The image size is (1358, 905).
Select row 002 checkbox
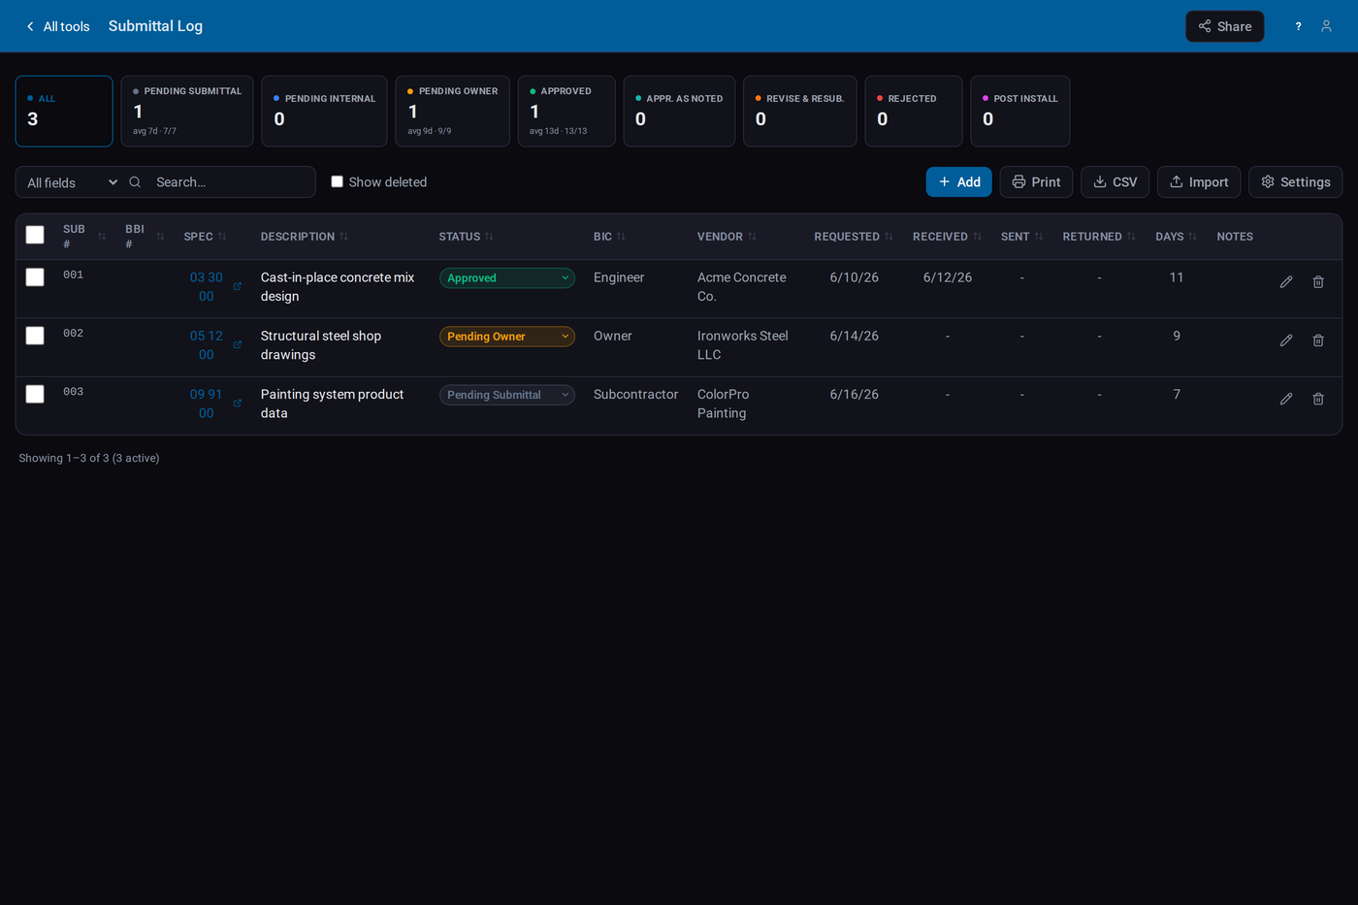[x=35, y=336]
